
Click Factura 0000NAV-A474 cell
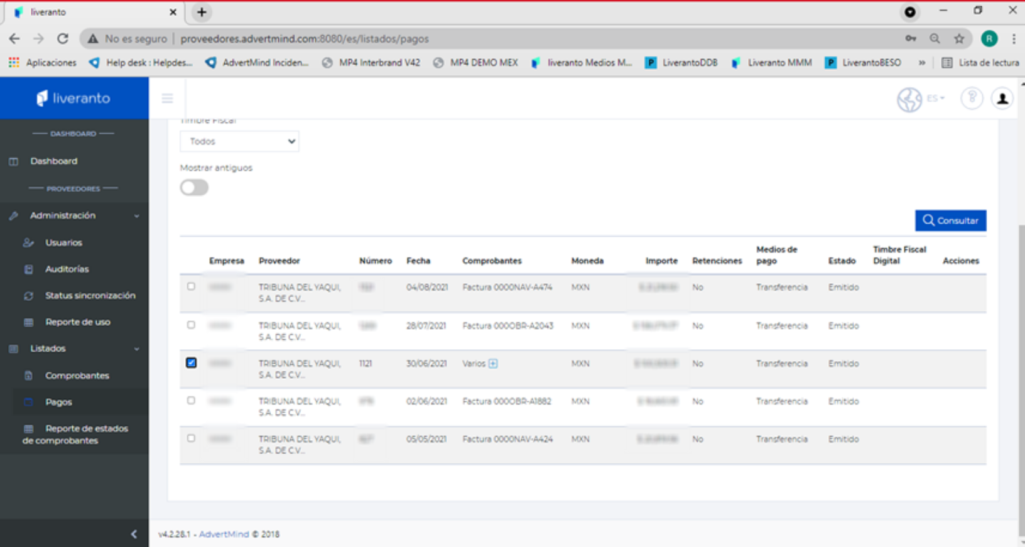tap(507, 287)
